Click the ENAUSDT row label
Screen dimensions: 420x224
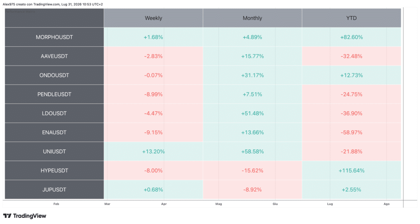(55, 133)
